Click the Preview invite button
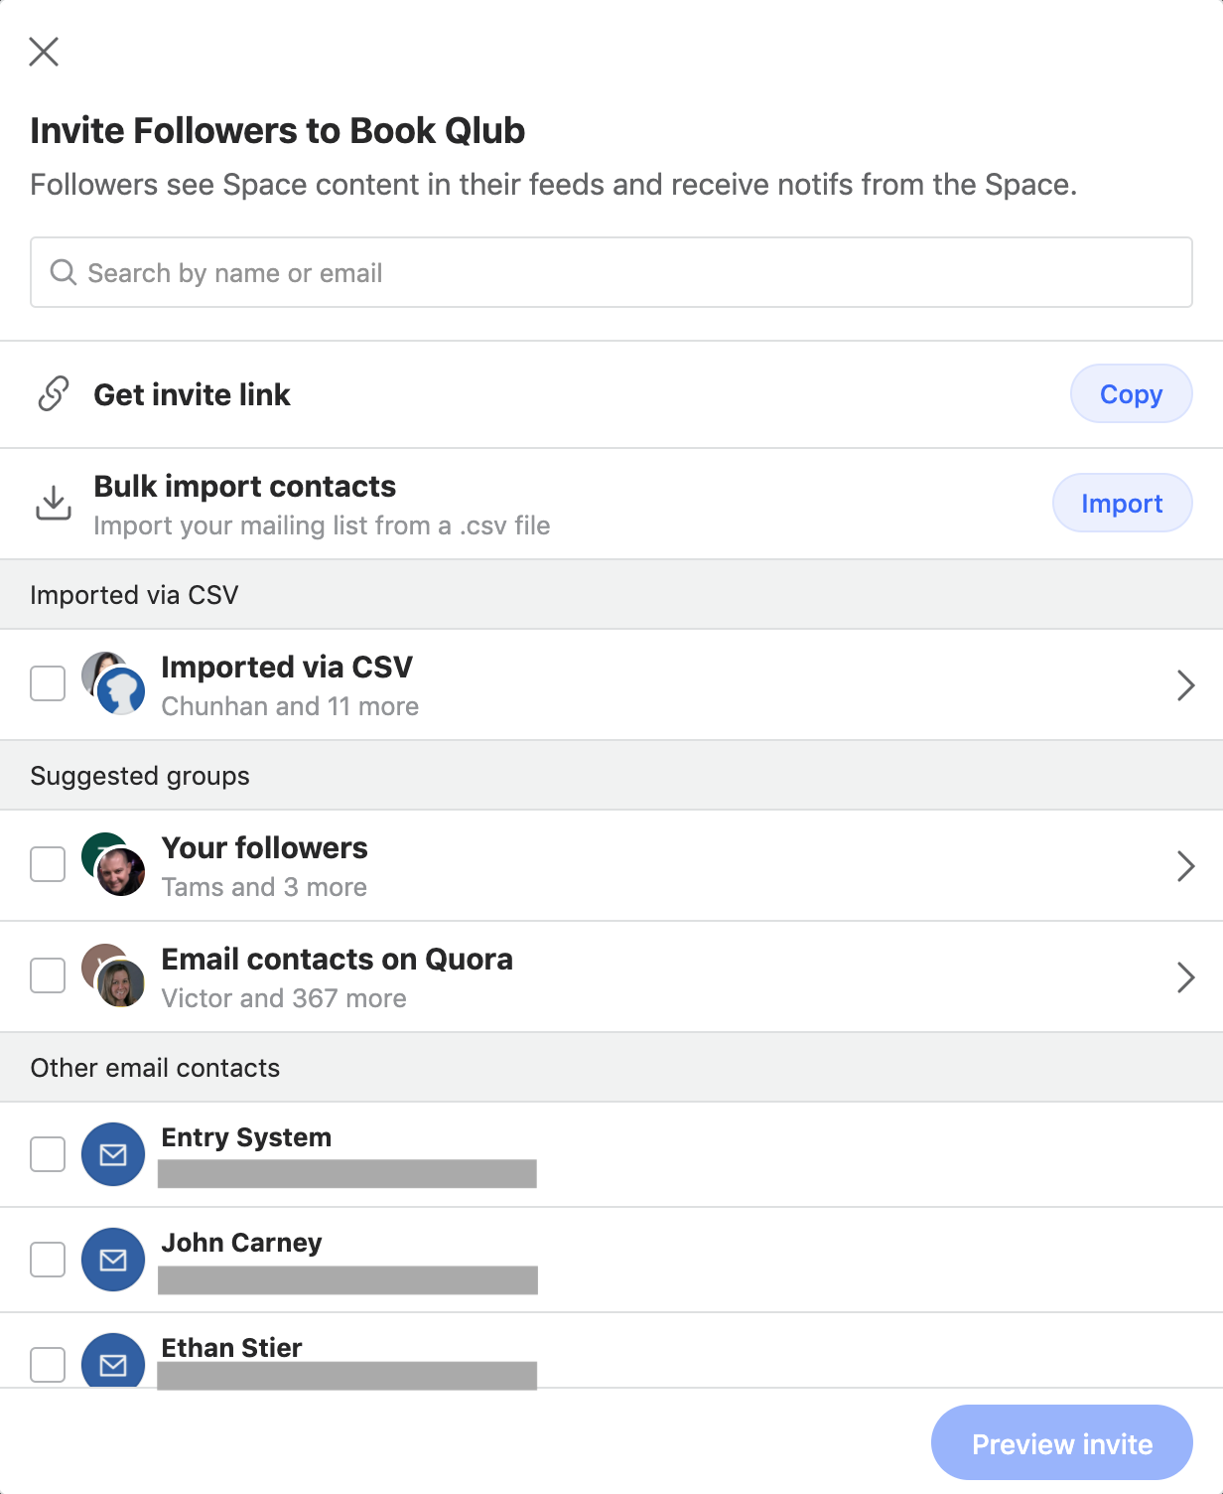The image size is (1223, 1494). pyautogui.click(x=1062, y=1442)
